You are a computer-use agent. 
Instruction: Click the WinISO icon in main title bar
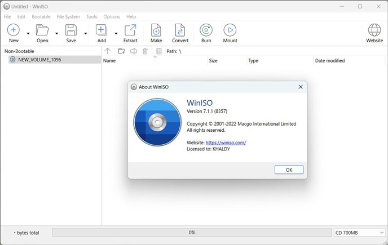pyautogui.click(x=7, y=7)
